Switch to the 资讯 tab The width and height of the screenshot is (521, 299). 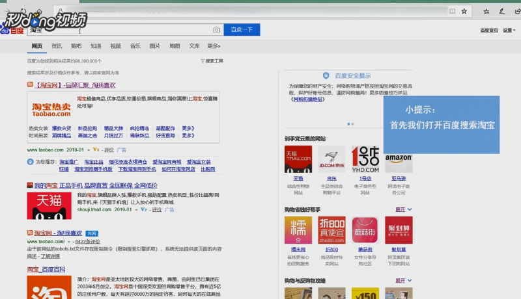coord(57,46)
